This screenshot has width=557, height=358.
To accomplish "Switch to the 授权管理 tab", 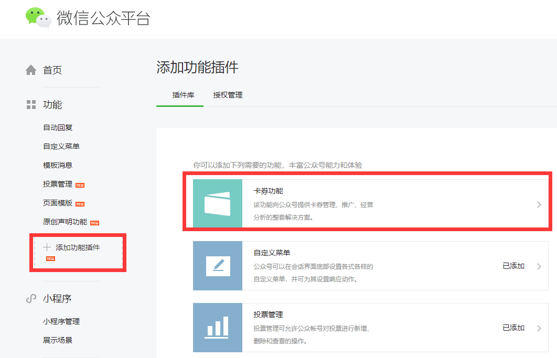I will click(228, 95).
